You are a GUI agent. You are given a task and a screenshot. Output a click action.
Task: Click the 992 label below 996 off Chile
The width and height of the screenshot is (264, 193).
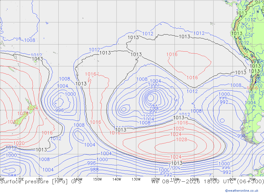point(224,102)
